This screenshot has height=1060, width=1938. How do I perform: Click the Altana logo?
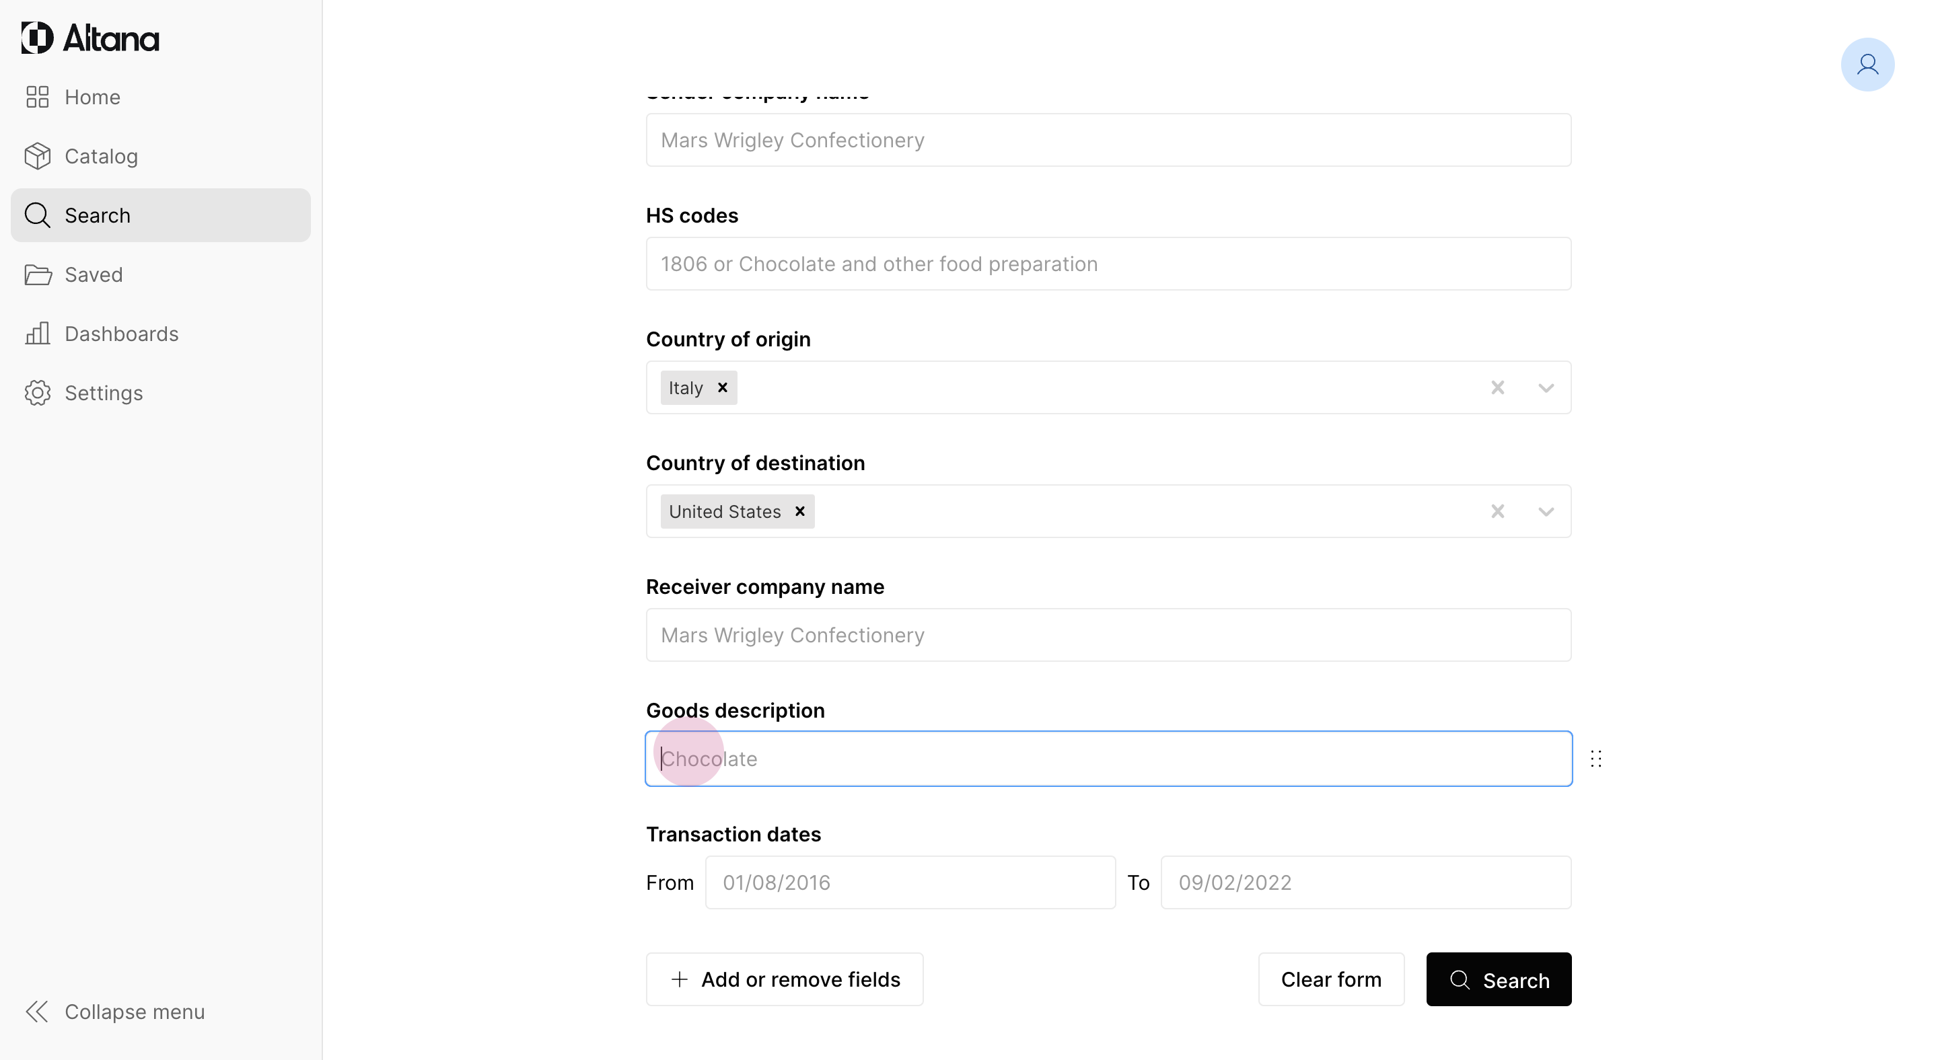click(90, 38)
